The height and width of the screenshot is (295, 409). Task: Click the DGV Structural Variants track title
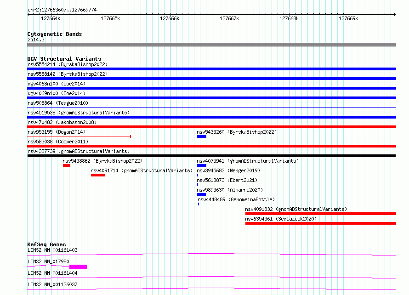point(64,59)
